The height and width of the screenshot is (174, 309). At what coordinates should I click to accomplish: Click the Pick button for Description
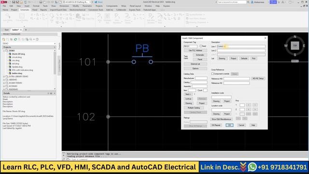coord(253,58)
